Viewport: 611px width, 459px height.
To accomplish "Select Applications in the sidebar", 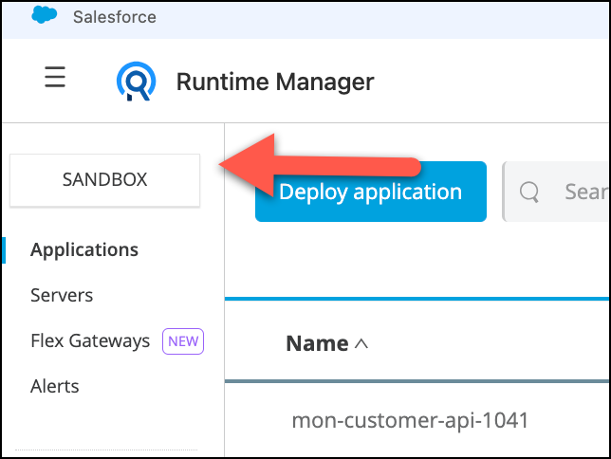I will (84, 250).
